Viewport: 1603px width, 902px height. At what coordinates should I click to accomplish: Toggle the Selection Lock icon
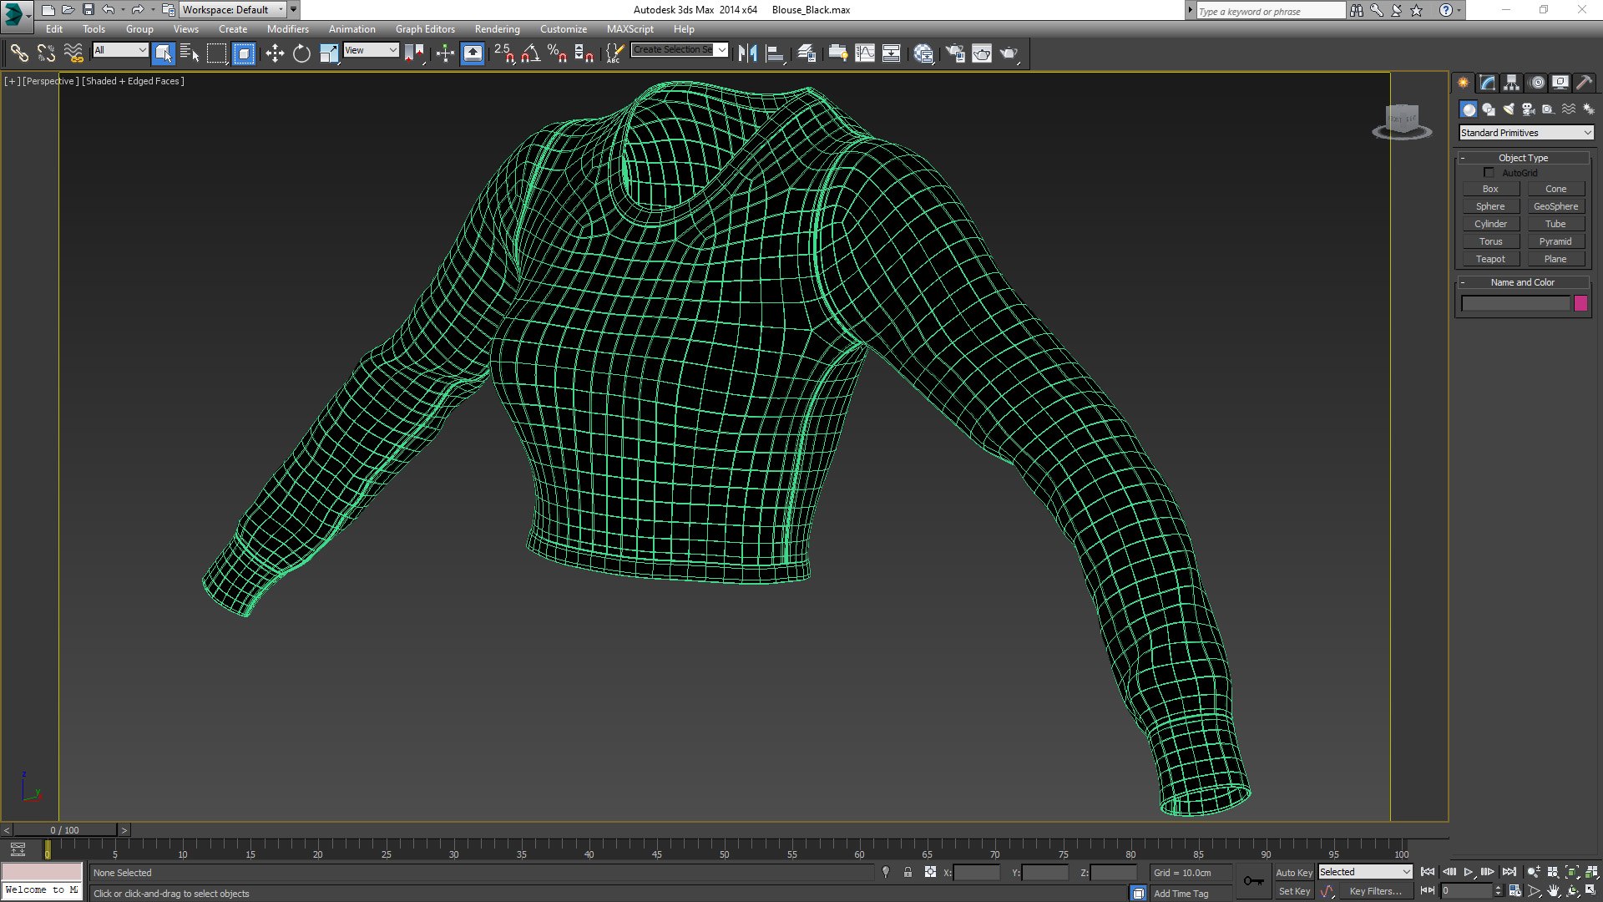(x=908, y=872)
